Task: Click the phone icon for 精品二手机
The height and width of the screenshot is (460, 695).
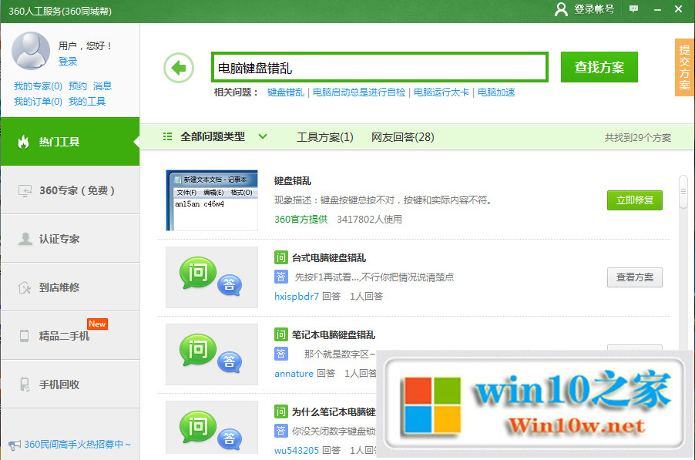Action: pyautogui.click(x=25, y=336)
